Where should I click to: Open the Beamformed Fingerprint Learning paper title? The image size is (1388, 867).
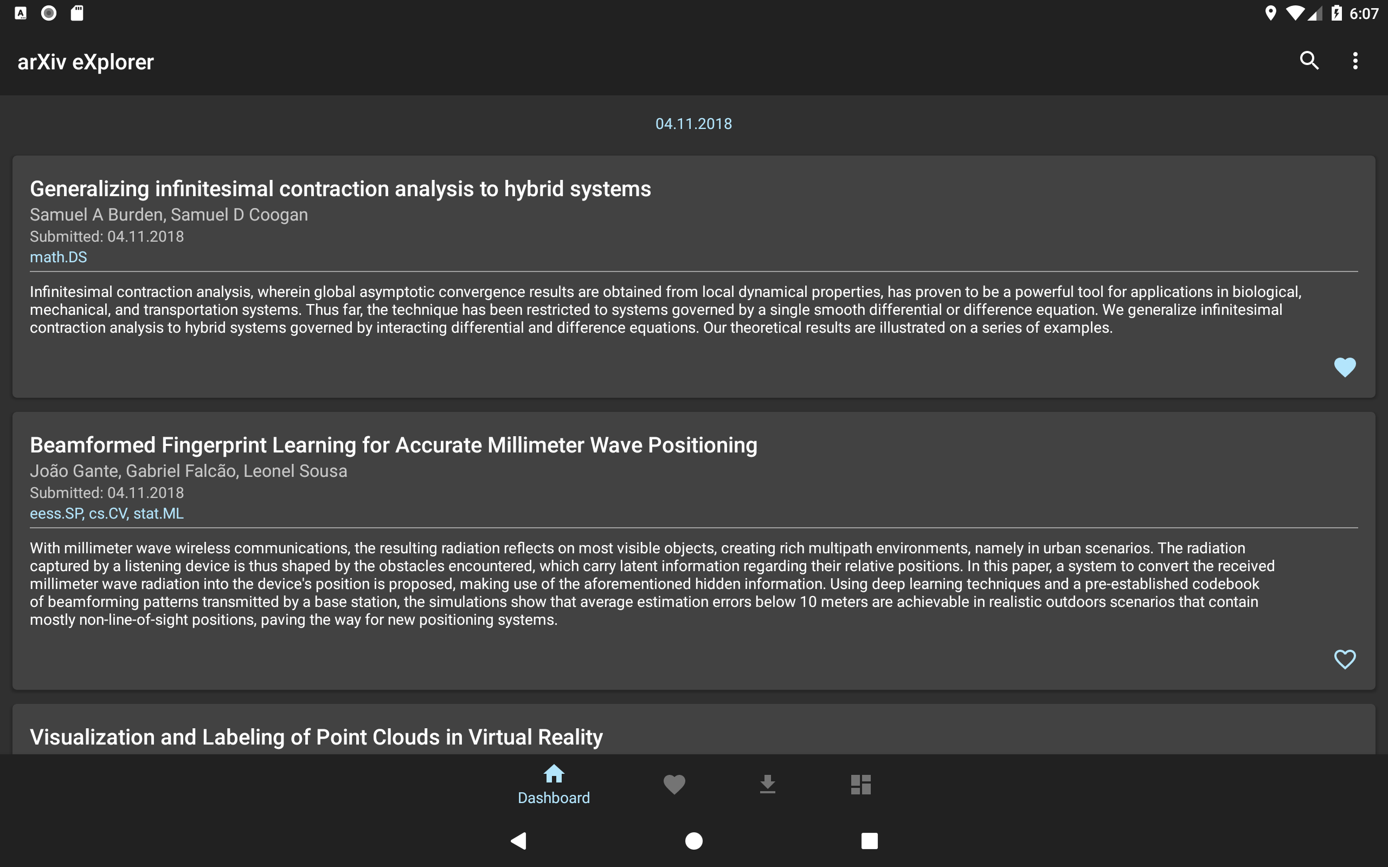(x=394, y=445)
